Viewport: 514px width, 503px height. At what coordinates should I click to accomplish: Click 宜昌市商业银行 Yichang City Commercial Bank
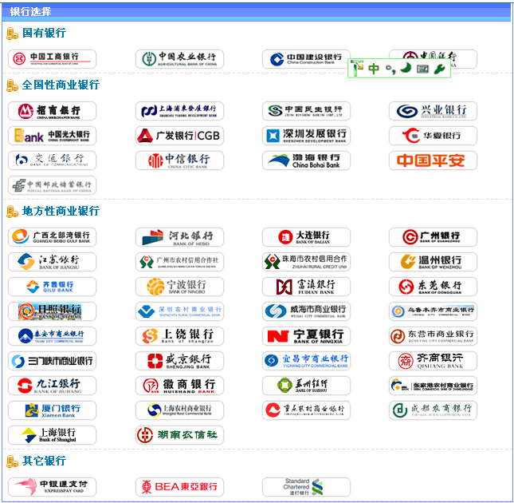[x=306, y=361]
